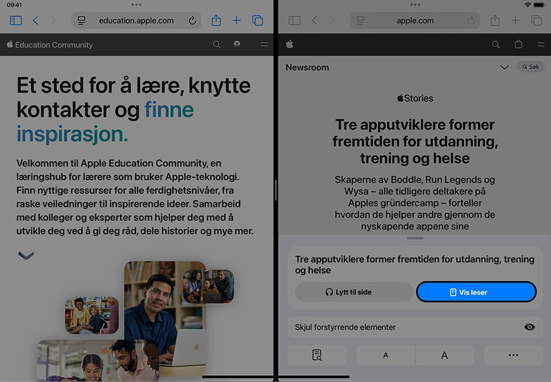Show the sidebar in the right Safari window
Screen dimensions: 551x382
(294, 21)
